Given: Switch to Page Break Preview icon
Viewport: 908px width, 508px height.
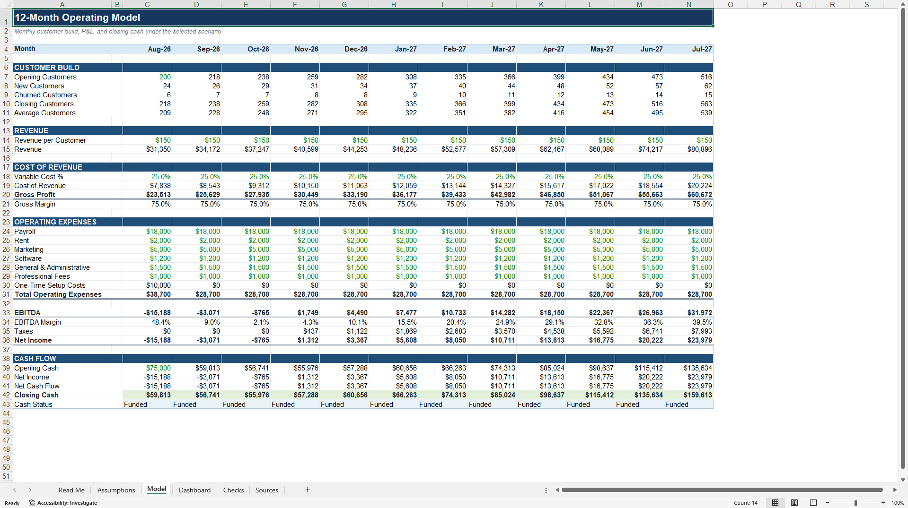Looking at the screenshot, I should tap(813, 503).
